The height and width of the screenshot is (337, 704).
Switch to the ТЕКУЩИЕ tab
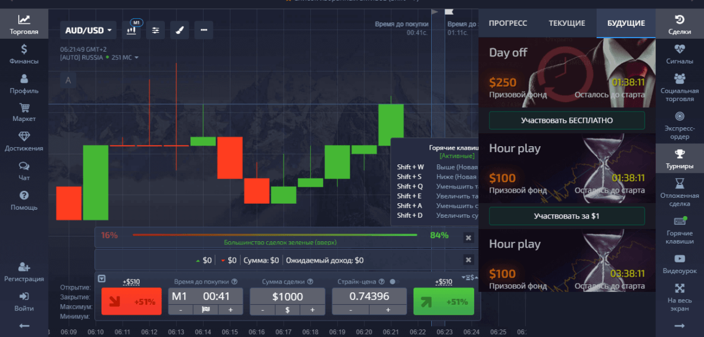click(567, 23)
